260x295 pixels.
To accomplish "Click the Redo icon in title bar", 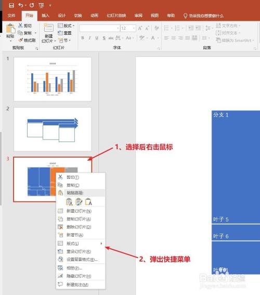I will [x=32, y=5].
